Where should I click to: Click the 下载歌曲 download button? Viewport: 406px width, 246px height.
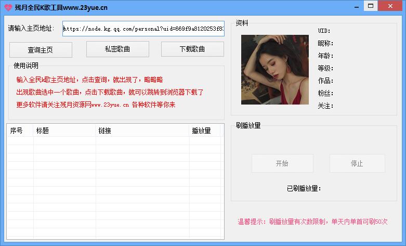tap(192, 49)
